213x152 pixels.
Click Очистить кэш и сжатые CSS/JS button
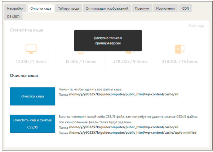coord(32,124)
